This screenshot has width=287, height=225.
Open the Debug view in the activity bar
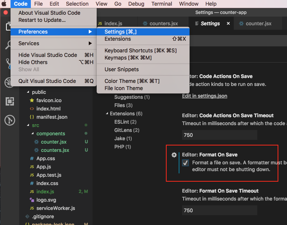tap(8, 83)
